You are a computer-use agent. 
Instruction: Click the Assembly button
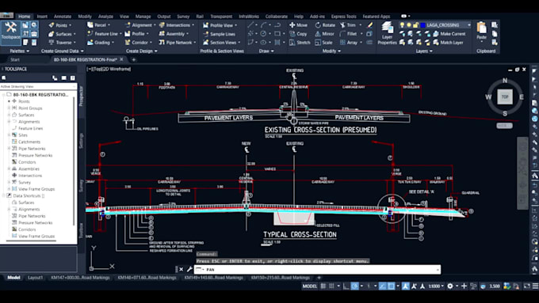(x=174, y=34)
